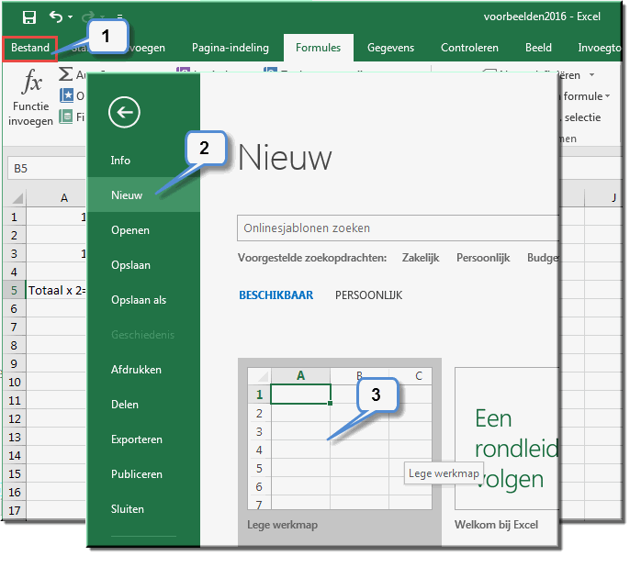The height and width of the screenshot is (567, 630).
Task: Select Info in the Backstage menu
Action: [x=143, y=161]
